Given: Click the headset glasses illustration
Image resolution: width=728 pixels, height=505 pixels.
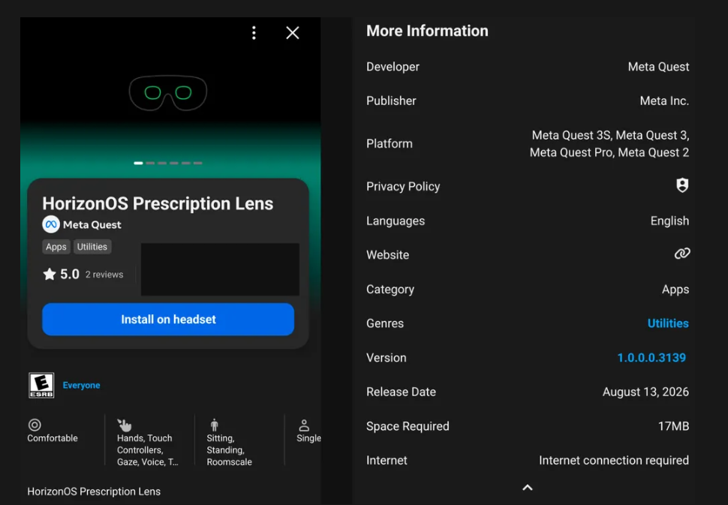Looking at the screenshot, I should (168, 93).
